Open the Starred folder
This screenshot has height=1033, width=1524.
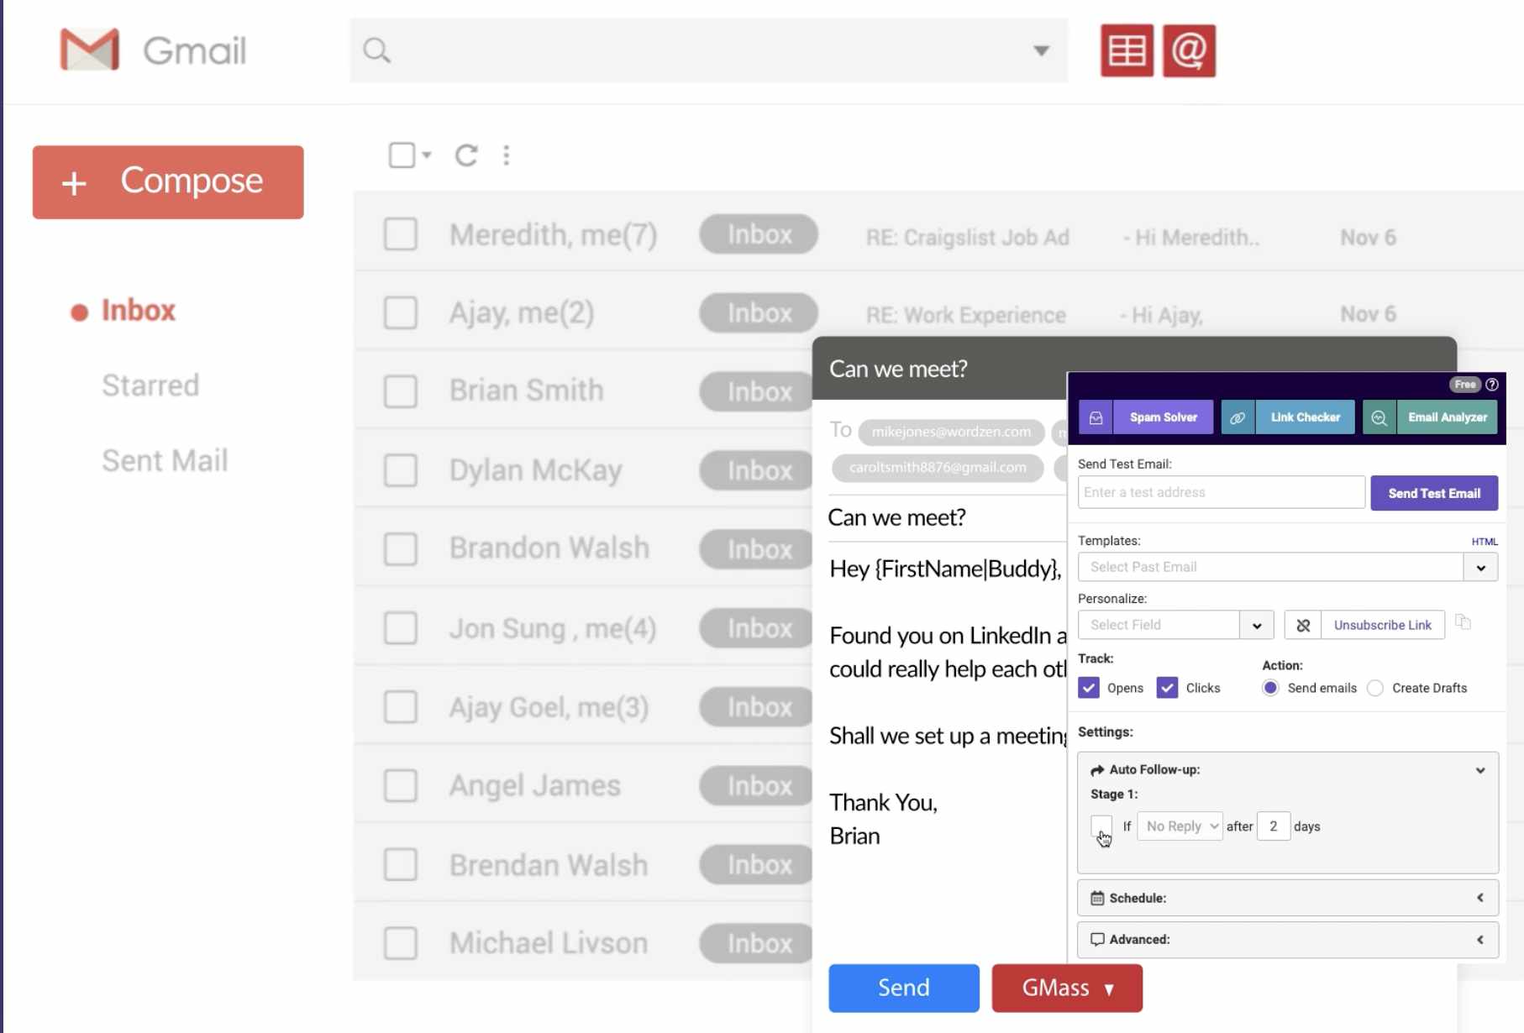150,385
